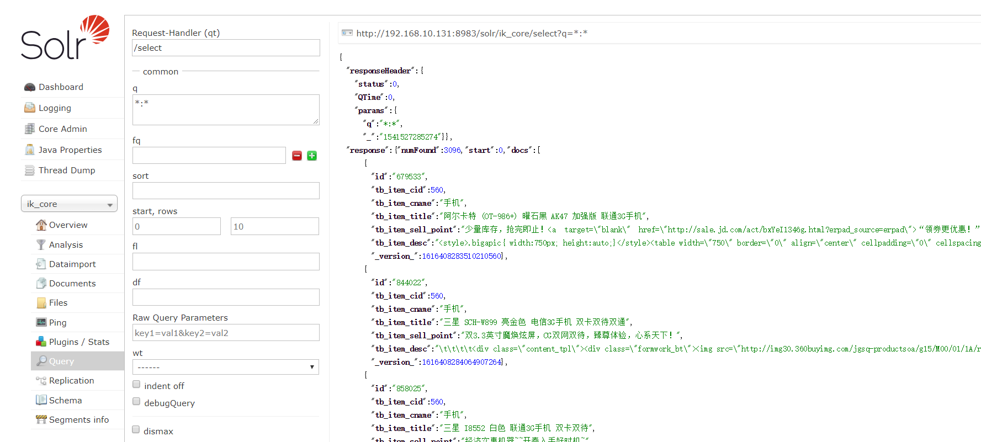Viewport: 981px width, 442px height.
Task: Click in the df input field
Action: [226, 297]
